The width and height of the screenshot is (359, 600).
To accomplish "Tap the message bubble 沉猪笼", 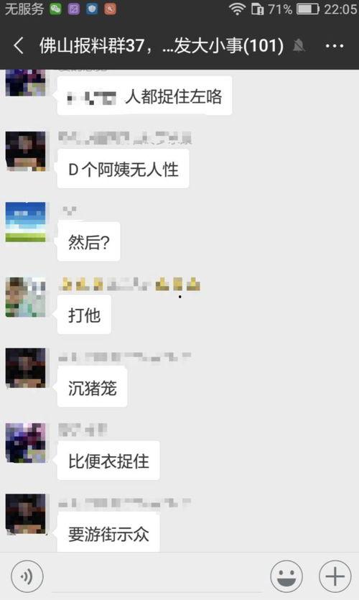I will click(x=92, y=388).
